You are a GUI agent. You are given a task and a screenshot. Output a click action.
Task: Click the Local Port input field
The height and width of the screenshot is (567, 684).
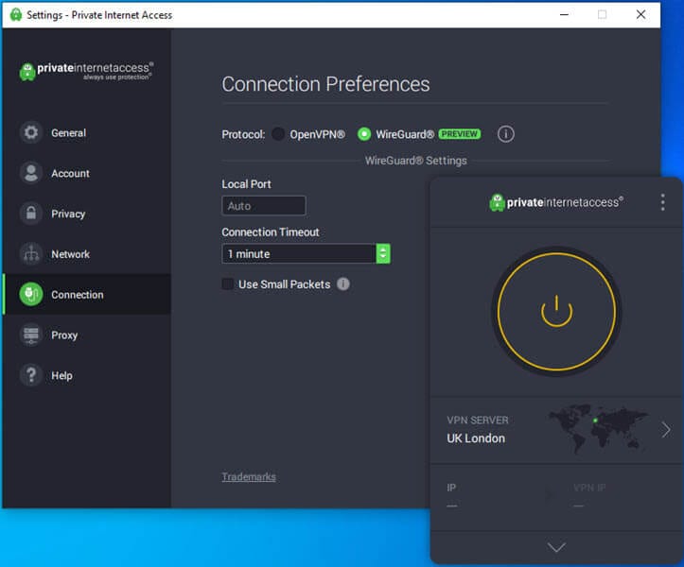264,206
